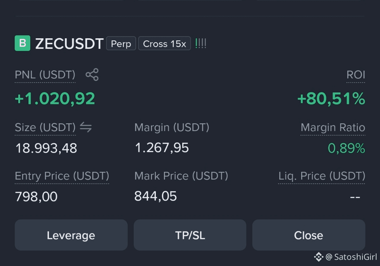Open the TP/SL settings button
This screenshot has height=266, width=380.
[190, 235]
